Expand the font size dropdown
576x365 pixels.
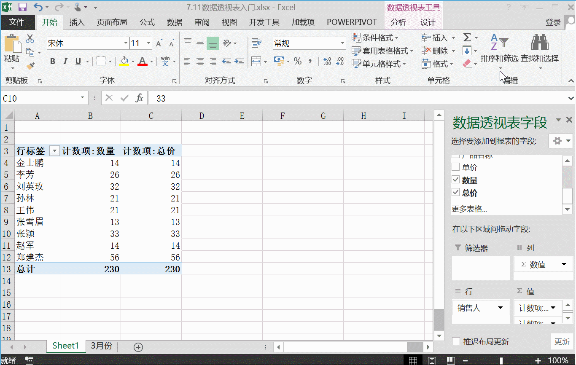(148, 43)
